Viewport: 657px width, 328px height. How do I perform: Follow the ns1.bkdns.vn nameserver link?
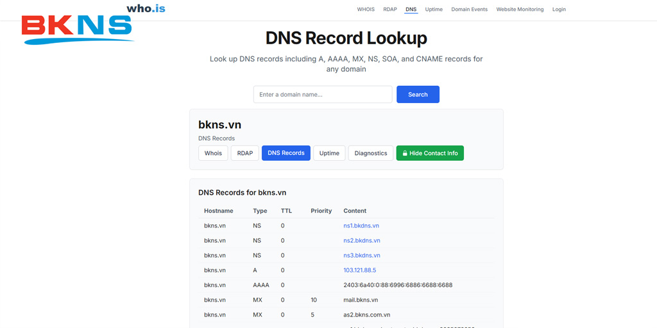click(x=361, y=226)
